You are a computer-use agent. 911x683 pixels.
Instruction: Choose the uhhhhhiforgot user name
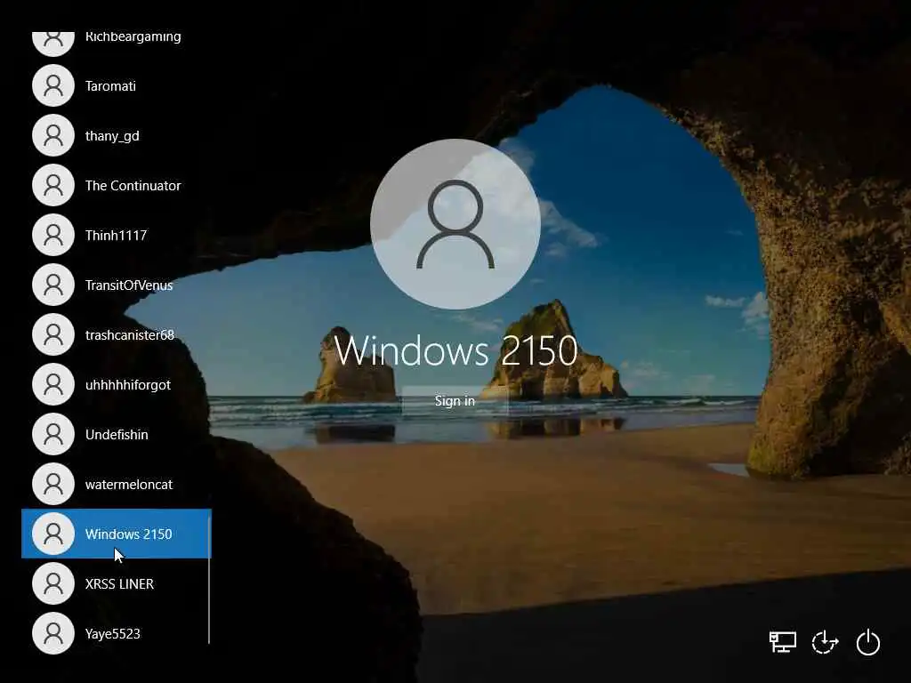click(128, 385)
